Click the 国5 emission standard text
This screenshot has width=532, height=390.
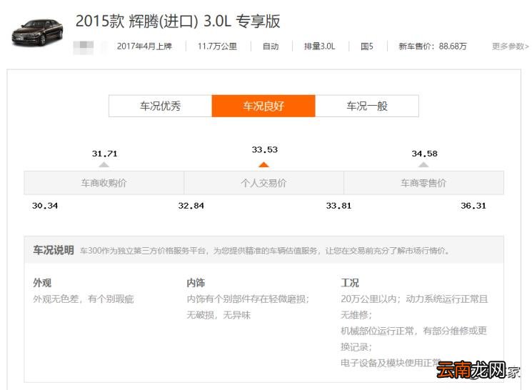point(367,46)
